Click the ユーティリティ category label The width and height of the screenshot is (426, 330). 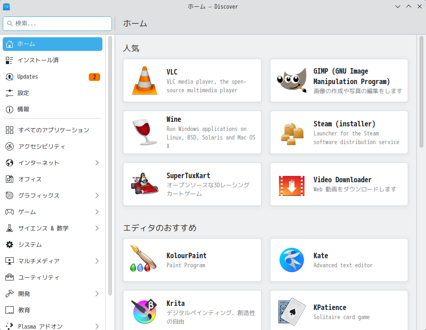click(39, 277)
